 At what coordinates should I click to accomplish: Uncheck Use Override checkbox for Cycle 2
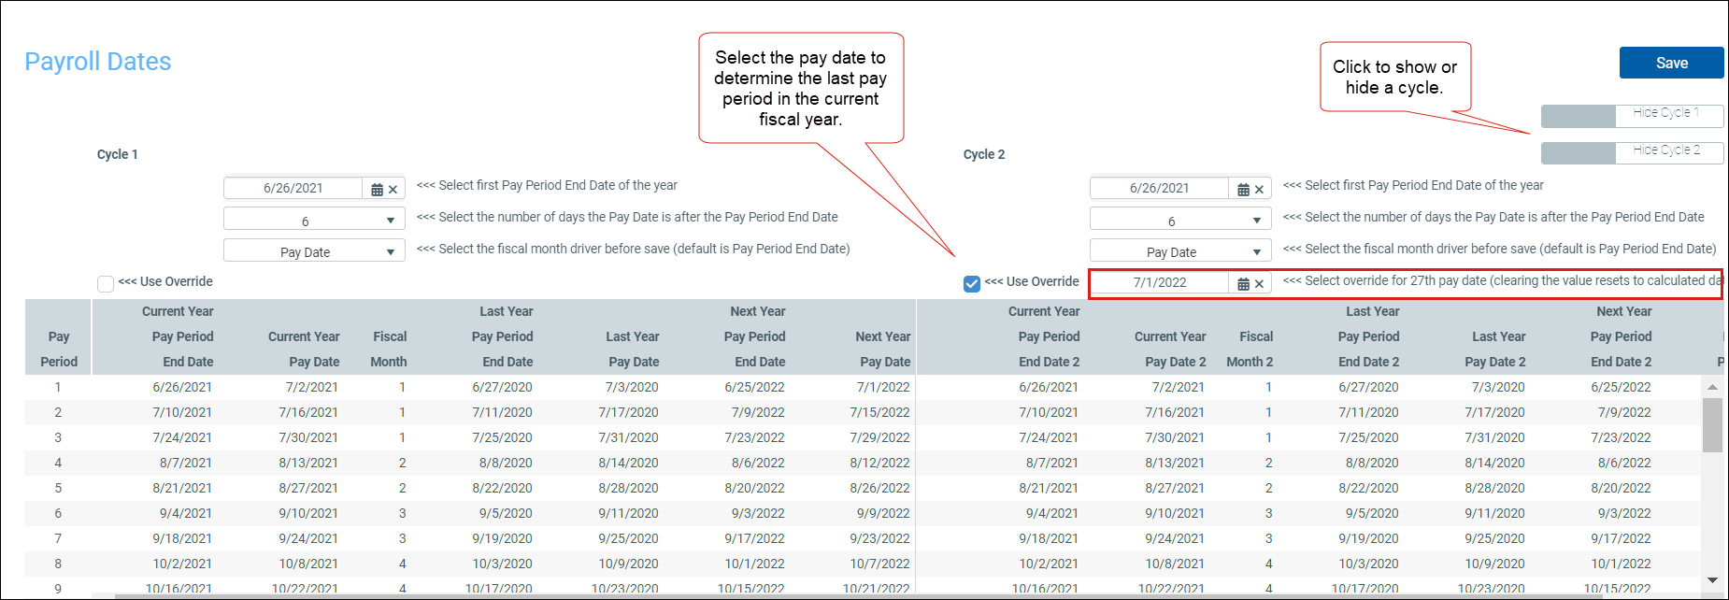click(972, 283)
